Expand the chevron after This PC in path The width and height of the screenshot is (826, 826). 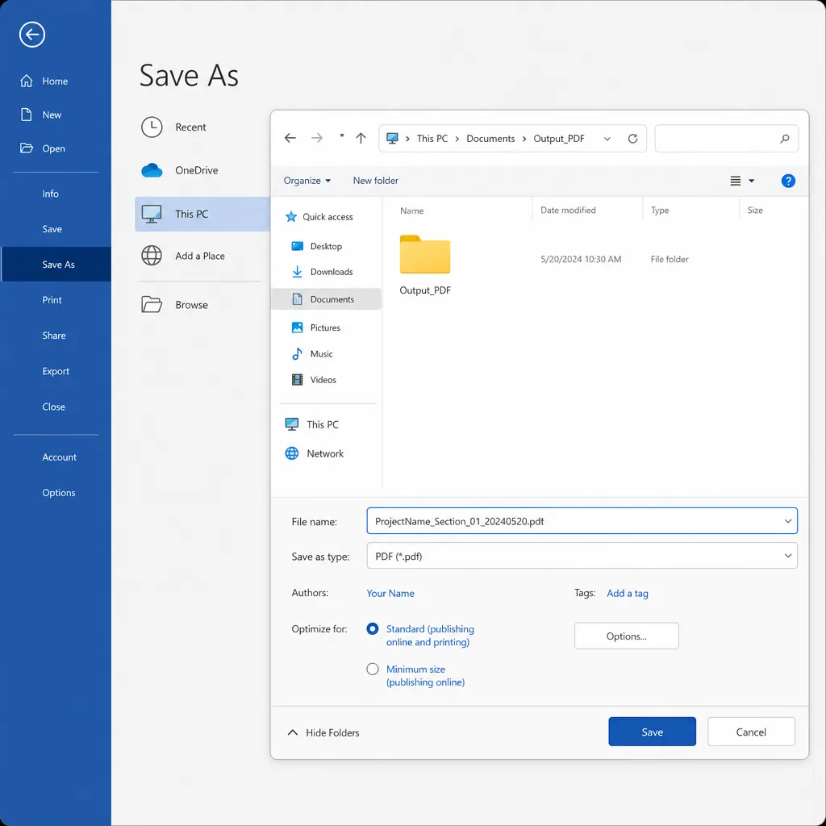pos(457,139)
